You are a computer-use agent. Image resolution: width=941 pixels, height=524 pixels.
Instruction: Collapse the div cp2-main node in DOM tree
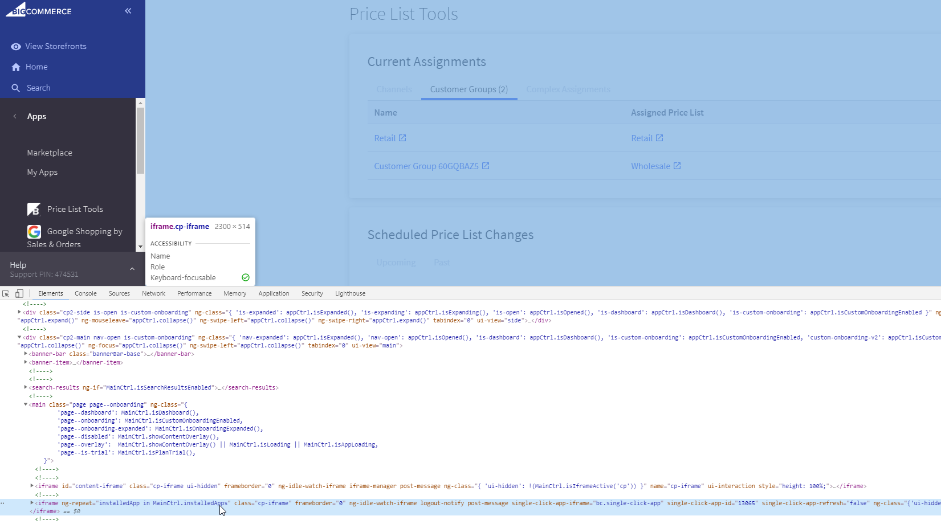(19, 337)
